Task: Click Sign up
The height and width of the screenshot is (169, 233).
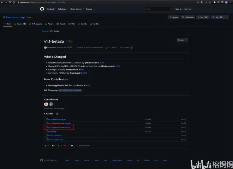Action: (x=188, y=9)
